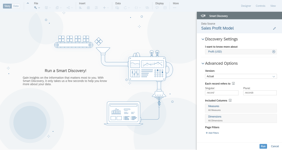Click the Smart Discovery lightbulb icon in panel header
Viewport: 282px width, 150px height.
[x=203, y=16]
